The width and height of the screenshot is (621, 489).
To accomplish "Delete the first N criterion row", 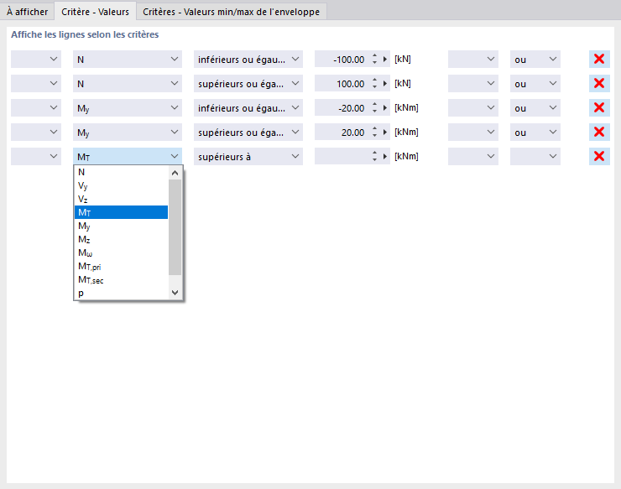I will click(x=599, y=60).
